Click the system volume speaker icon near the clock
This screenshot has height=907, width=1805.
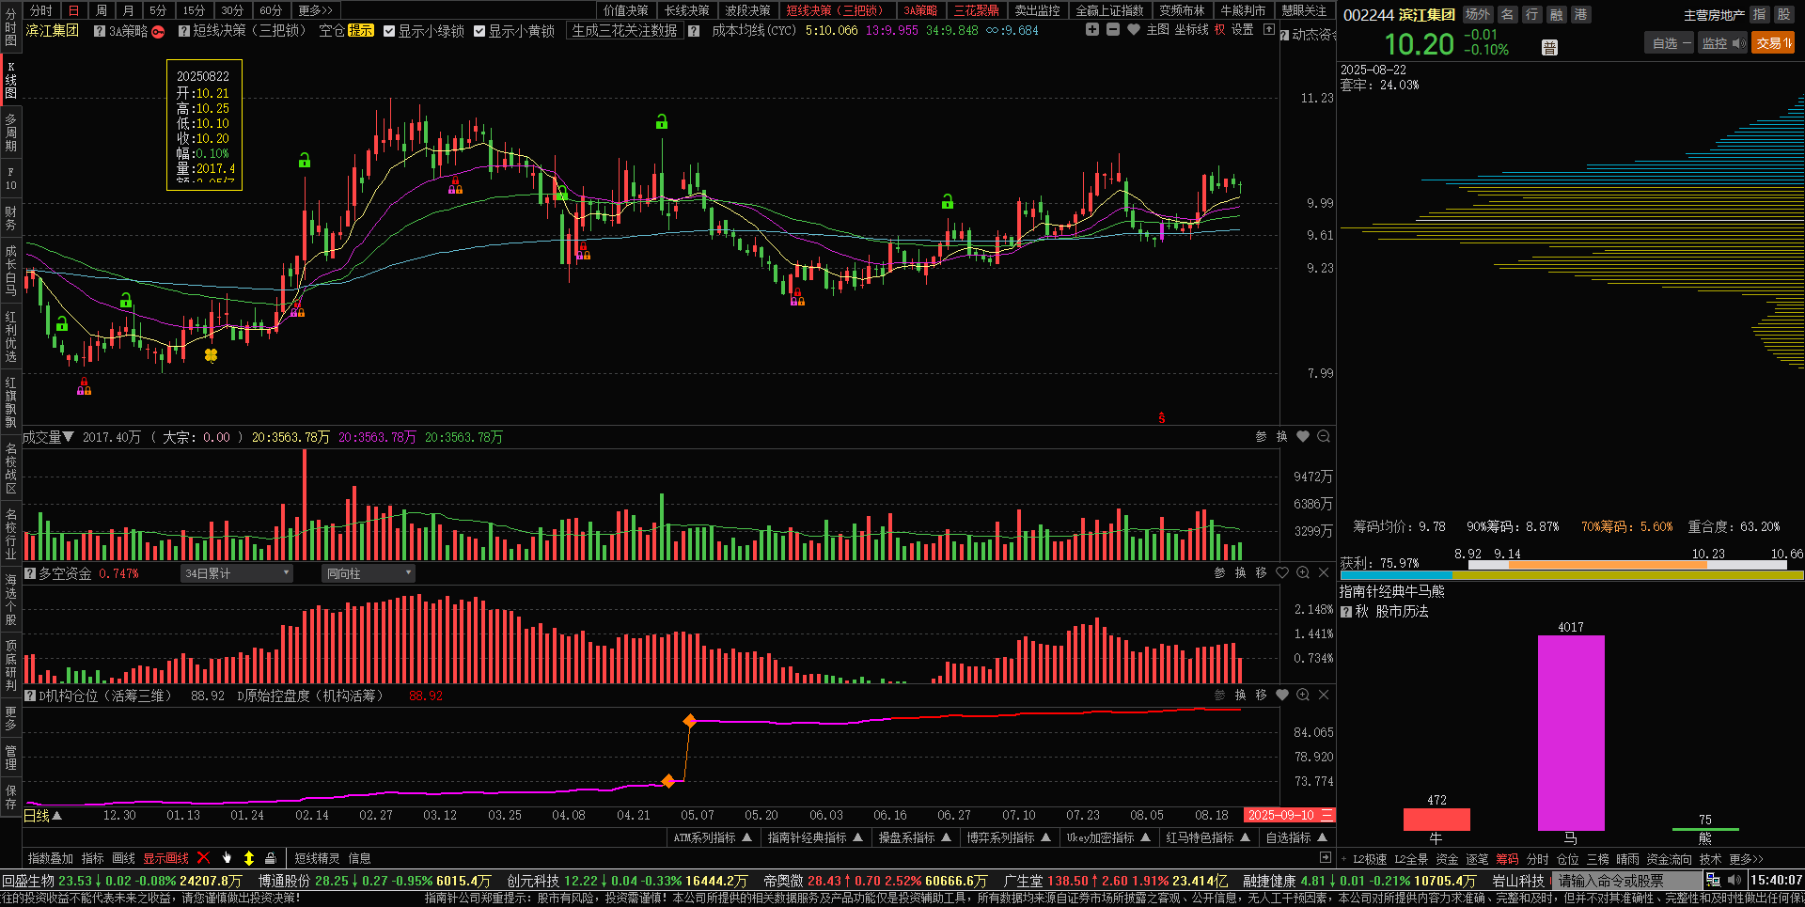1734,881
